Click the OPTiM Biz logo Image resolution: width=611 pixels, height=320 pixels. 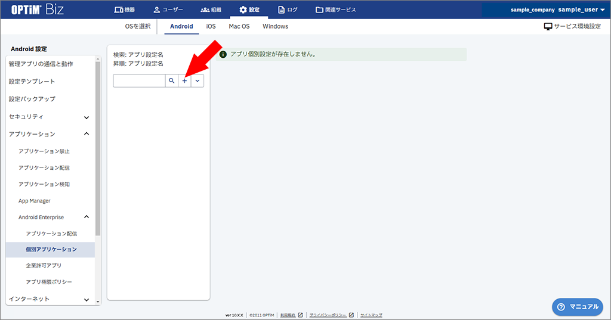coord(38,10)
